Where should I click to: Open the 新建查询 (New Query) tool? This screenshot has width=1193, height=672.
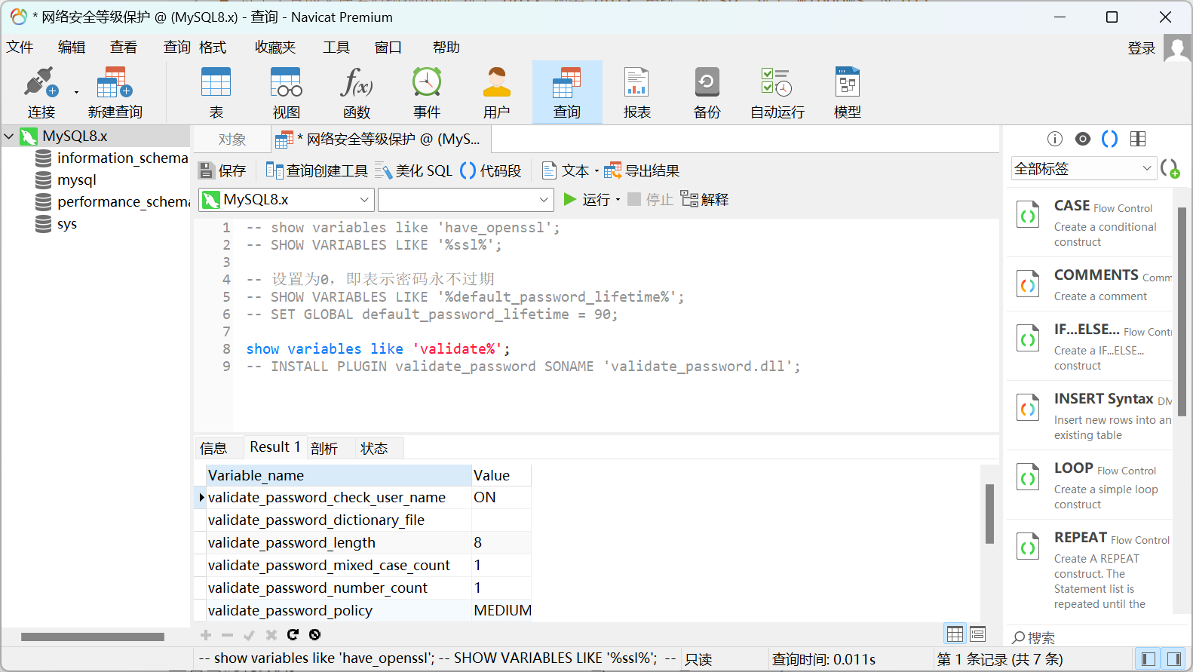[x=115, y=92]
